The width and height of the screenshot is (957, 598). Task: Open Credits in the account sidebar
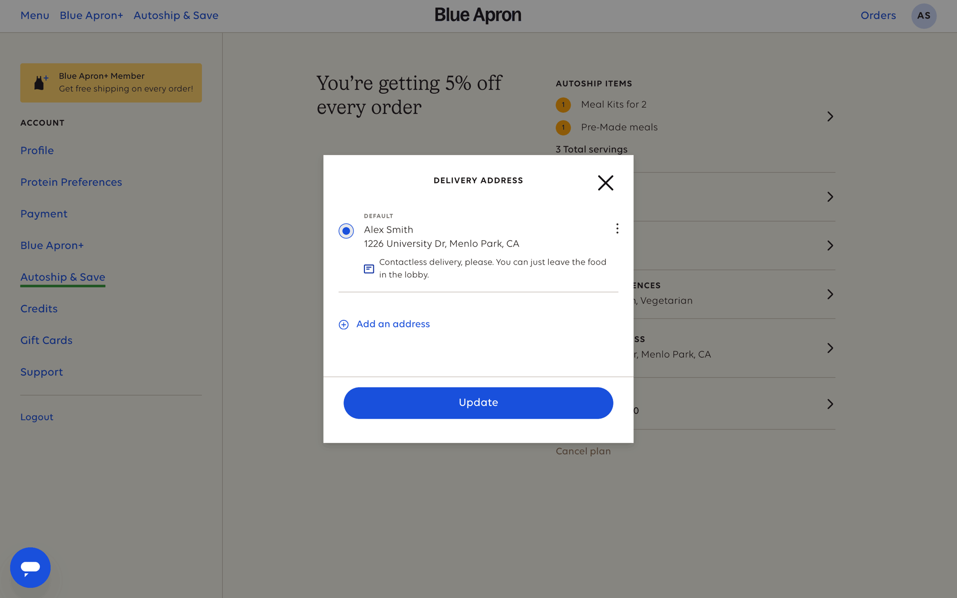coord(39,309)
